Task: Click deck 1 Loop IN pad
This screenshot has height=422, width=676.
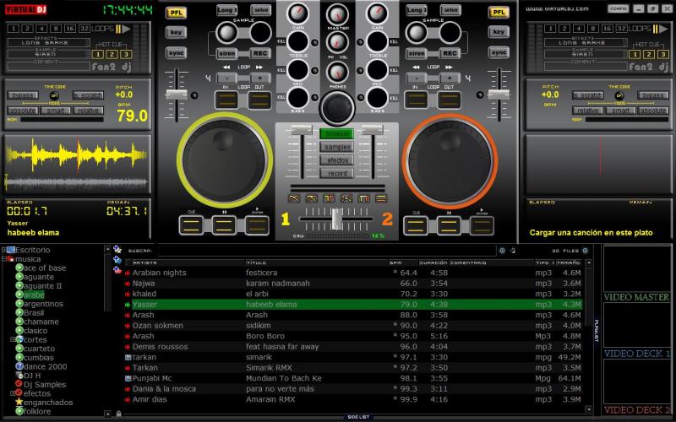Action: (226, 100)
